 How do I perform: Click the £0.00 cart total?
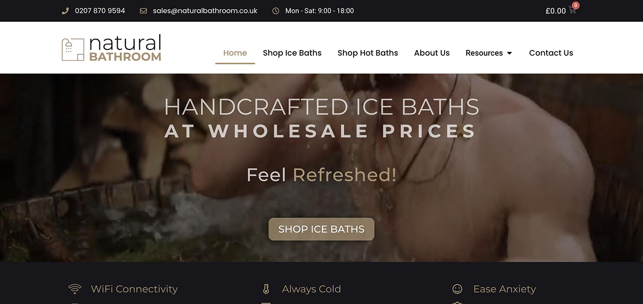pos(555,11)
